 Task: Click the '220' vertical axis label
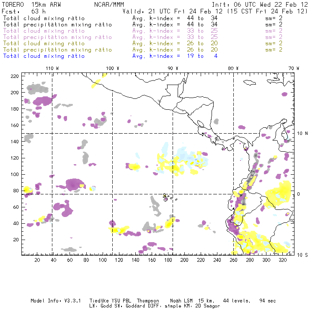coord(15,76)
